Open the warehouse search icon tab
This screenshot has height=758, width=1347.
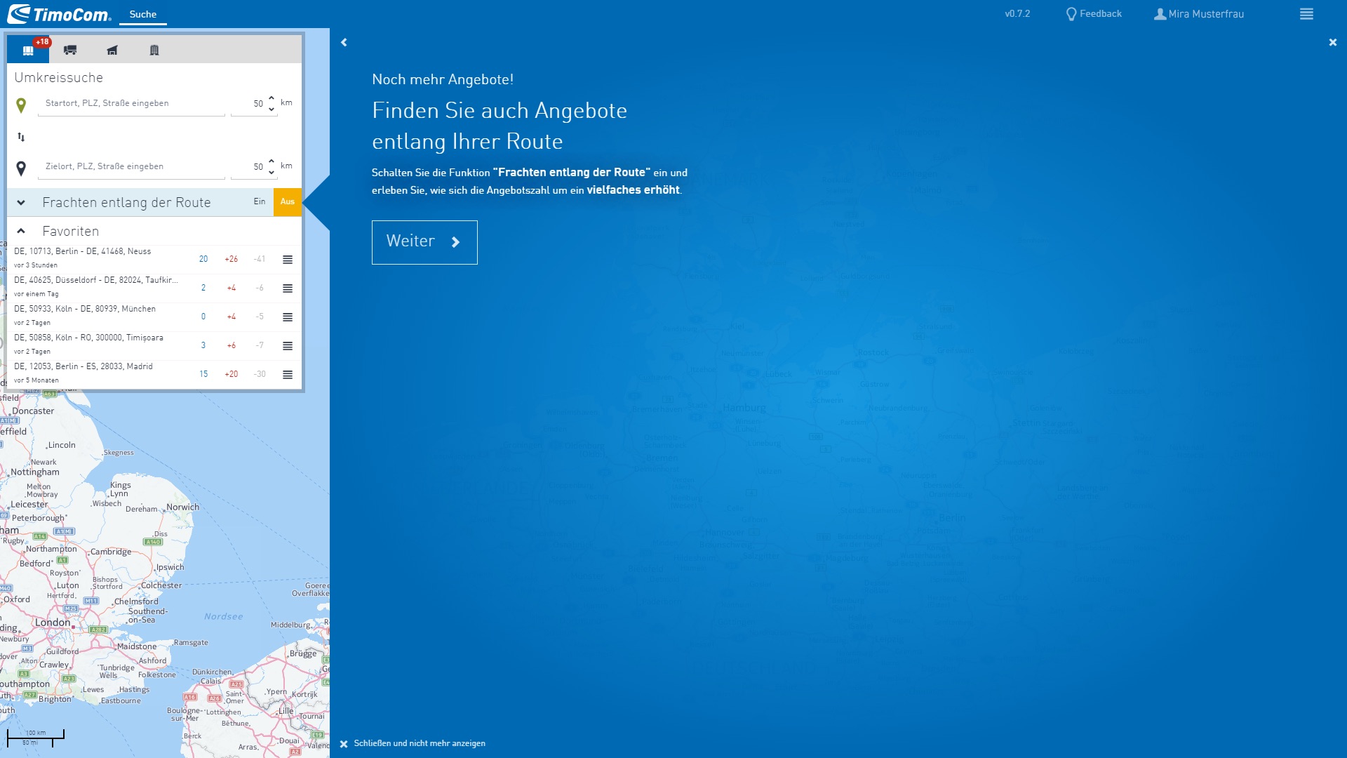[x=112, y=50]
